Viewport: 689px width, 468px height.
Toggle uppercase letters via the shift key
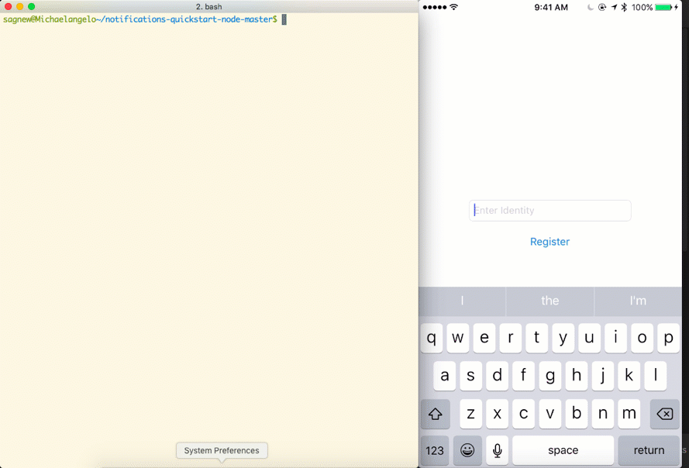point(435,414)
